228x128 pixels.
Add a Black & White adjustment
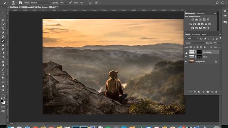tap(198, 24)
